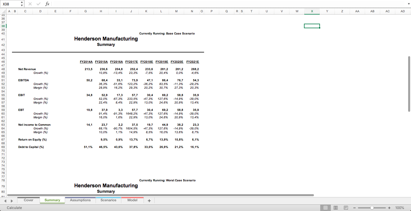The height and width of the screenshot is (211, 411).
Task: Open the Model sheet tab
Action: [x=132, y=200]
